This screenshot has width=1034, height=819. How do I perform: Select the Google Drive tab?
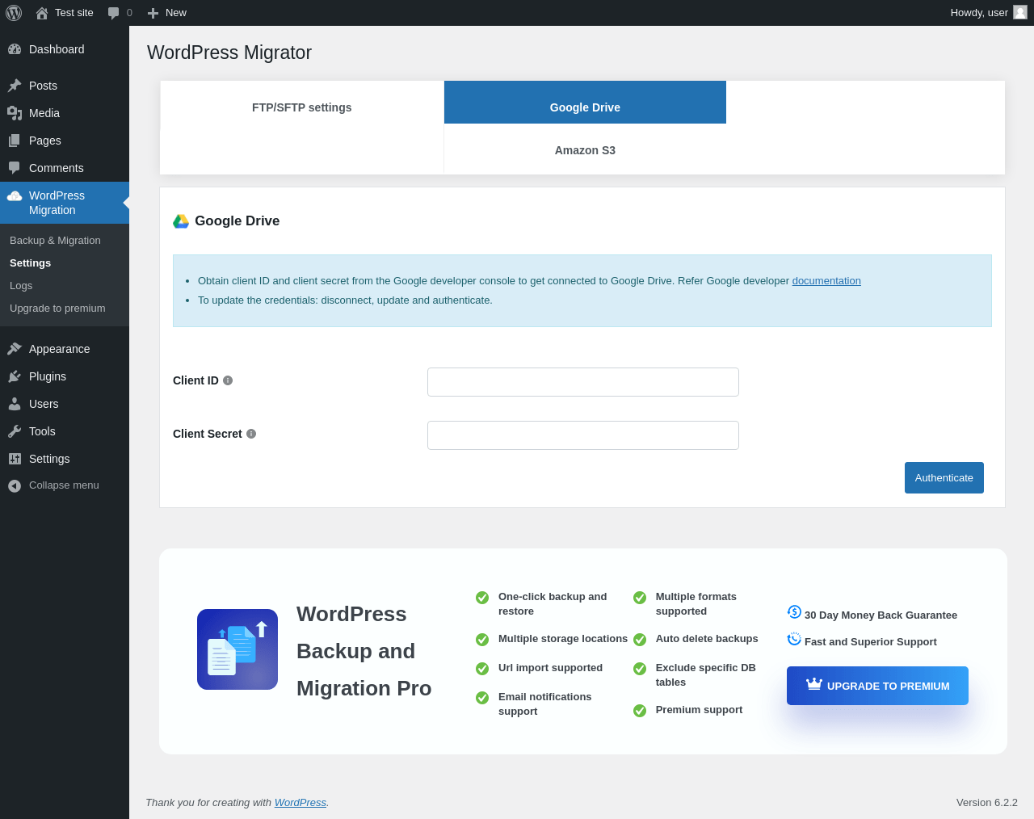point(585,107)
